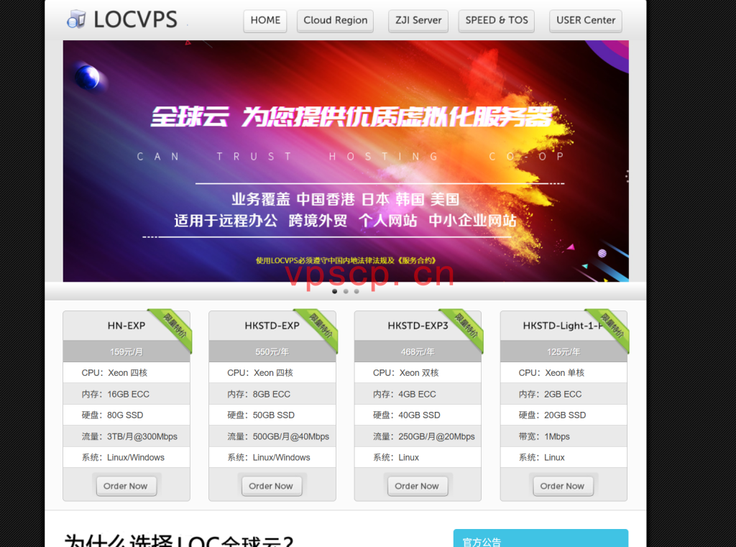Order the HN-EXP plan

coord(125,486)
